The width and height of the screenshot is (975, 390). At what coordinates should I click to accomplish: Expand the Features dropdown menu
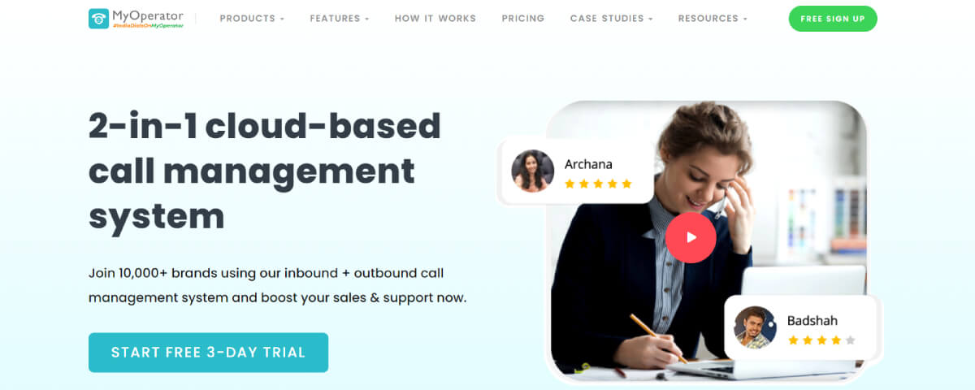(x=340, y=18)
